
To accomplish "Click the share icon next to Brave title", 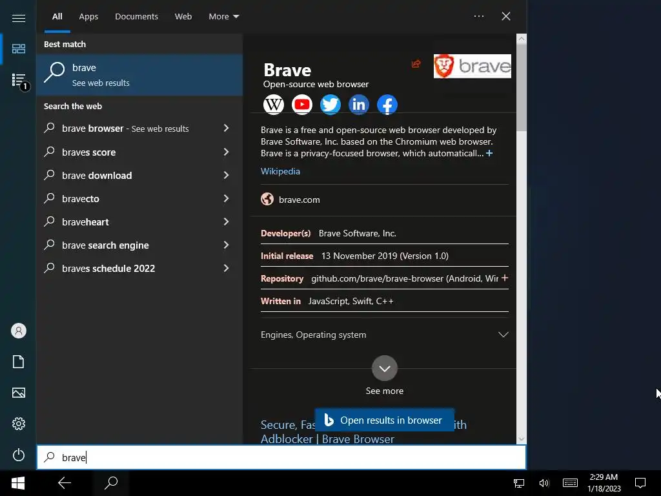I will (x=416, y=64).
